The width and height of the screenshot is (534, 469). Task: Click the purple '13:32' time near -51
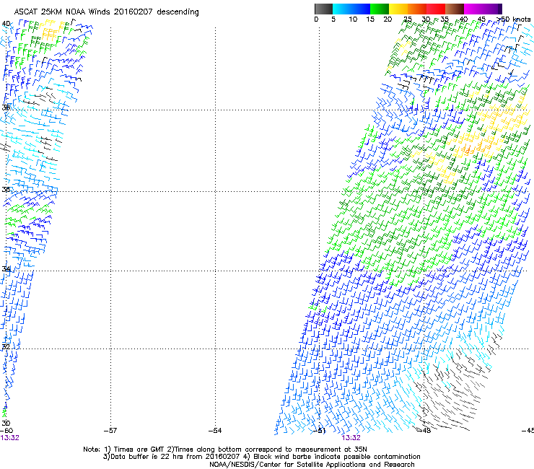[x=351, y=438]
